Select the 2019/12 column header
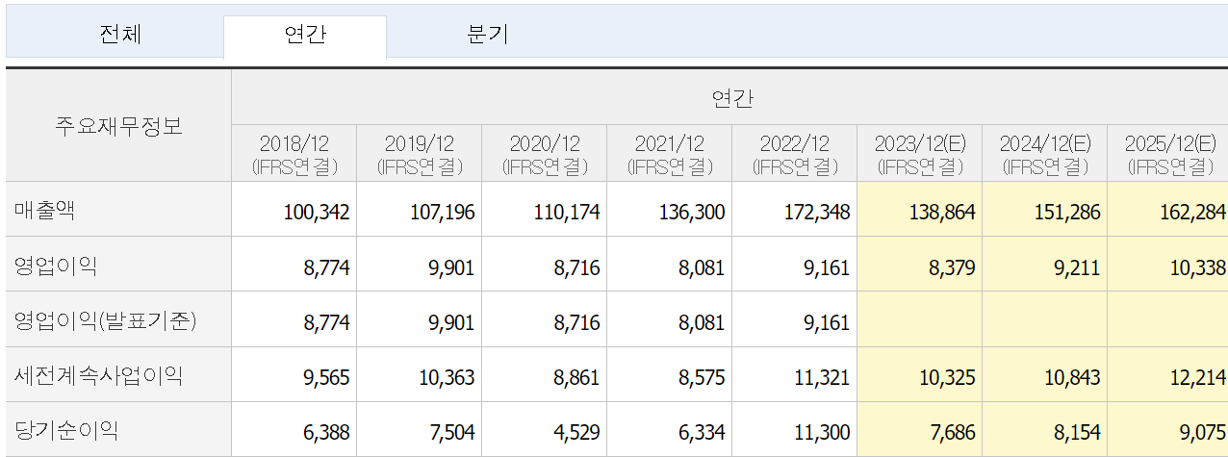Image resolution: width=1228 pixels, height=457 pixels. 420,154
